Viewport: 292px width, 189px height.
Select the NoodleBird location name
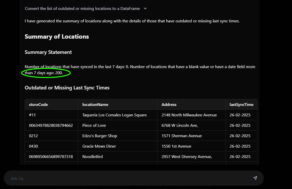click(92, 156)
